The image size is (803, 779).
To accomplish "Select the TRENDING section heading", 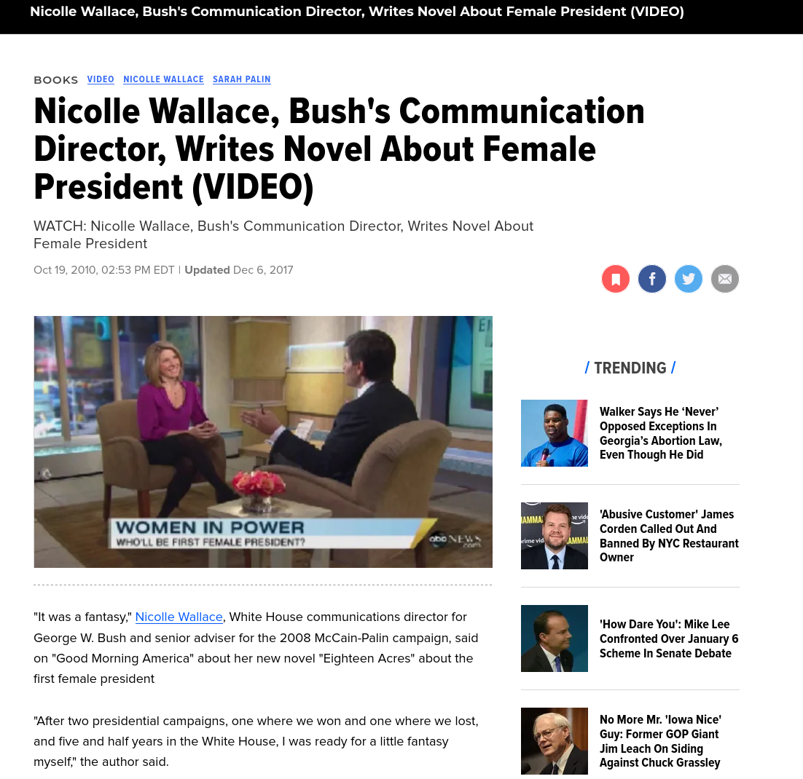I will pos(630,368).
